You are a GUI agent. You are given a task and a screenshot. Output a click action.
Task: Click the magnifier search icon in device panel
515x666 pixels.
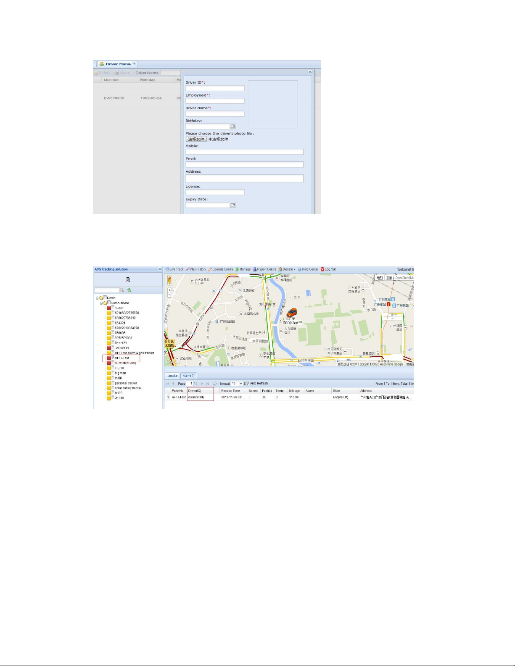coord(122,290)
